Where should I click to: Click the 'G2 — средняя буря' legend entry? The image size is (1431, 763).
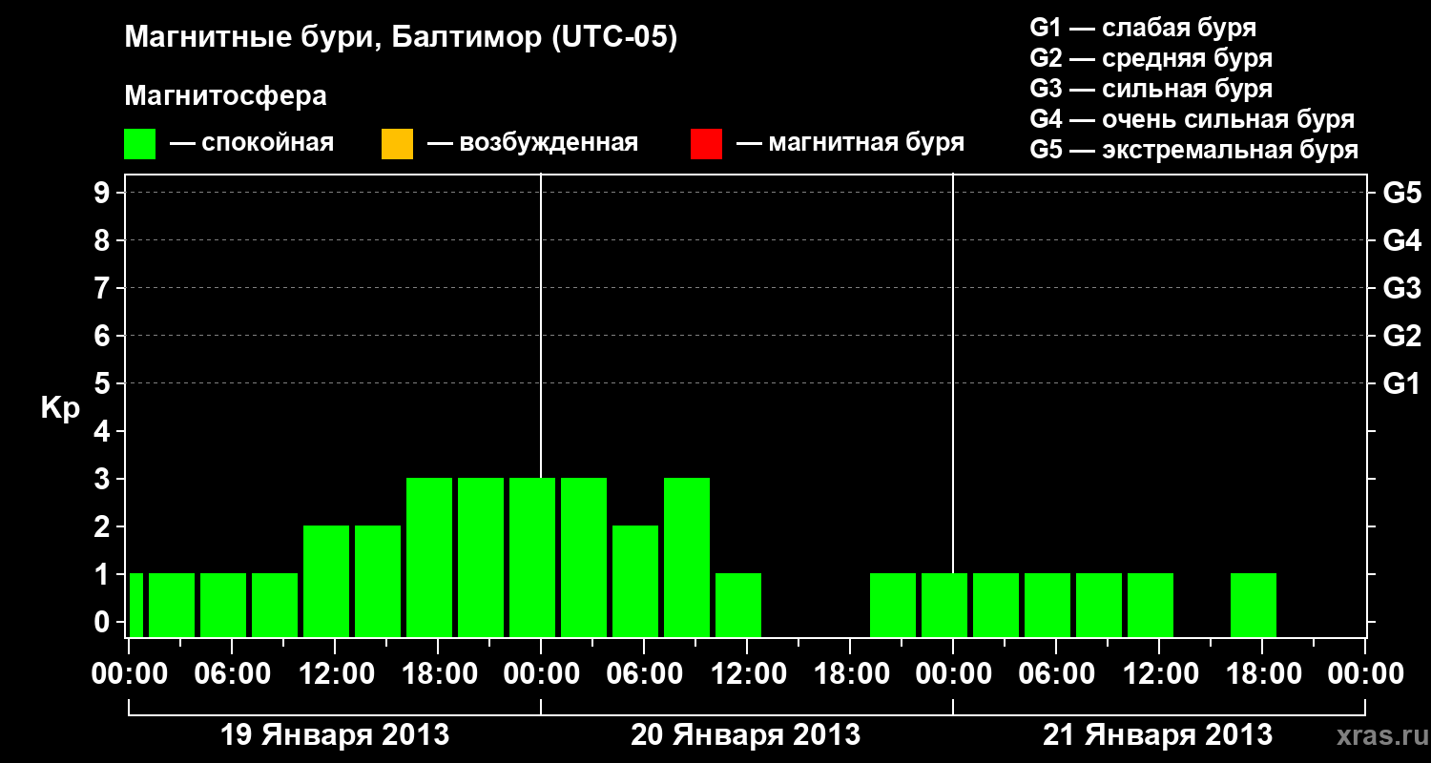(1151, 58)
